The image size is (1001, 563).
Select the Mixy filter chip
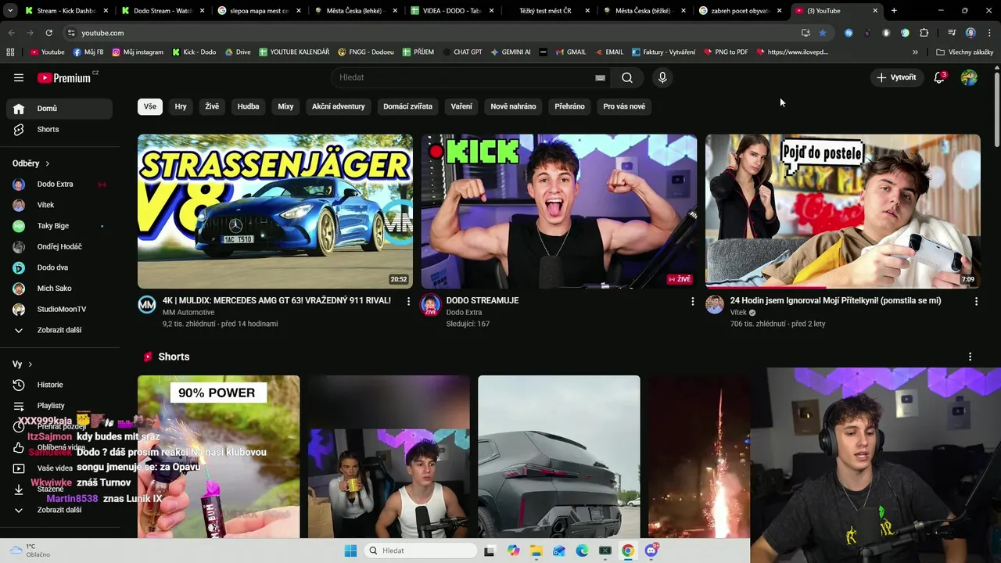point(285,106)
